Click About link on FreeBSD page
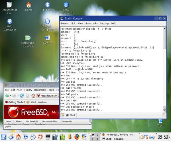The width and height of the screenshot is (171, 141). click(x=19, y=121)
